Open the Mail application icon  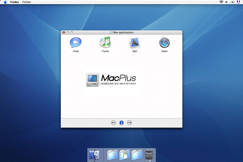[x=135, y=42]
